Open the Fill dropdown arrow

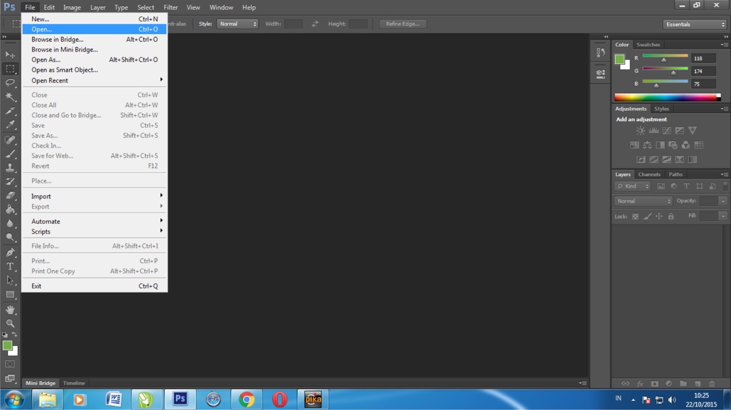723,216
